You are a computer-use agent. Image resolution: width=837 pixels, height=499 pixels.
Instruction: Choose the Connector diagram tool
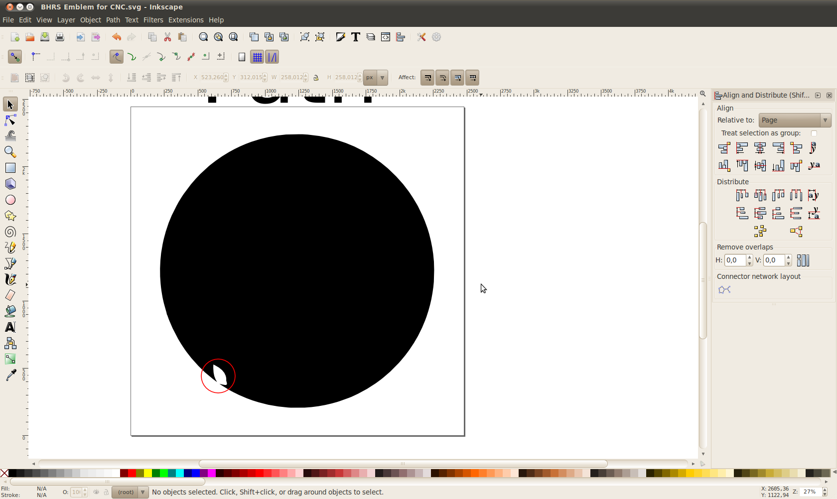point(10,343)
